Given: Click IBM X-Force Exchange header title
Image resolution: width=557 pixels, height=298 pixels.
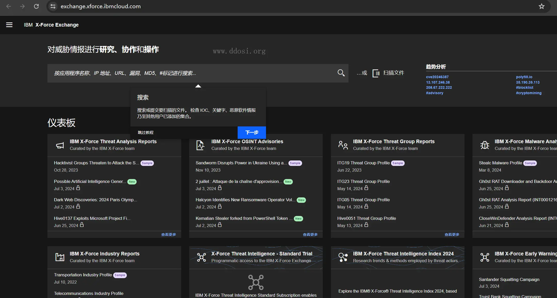Looking at the screenshot, I should (51, 25).
